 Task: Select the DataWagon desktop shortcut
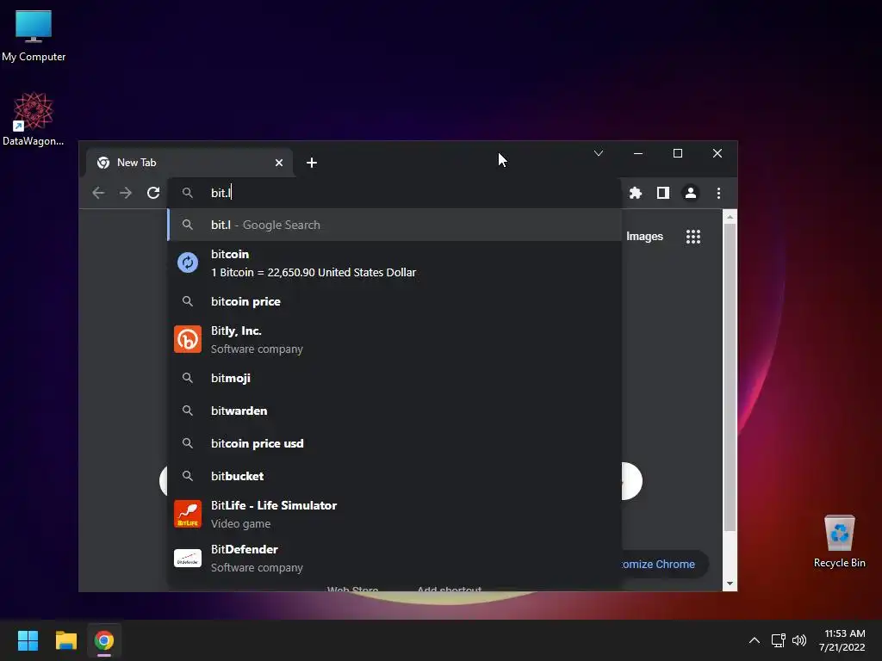coord(34,119)
